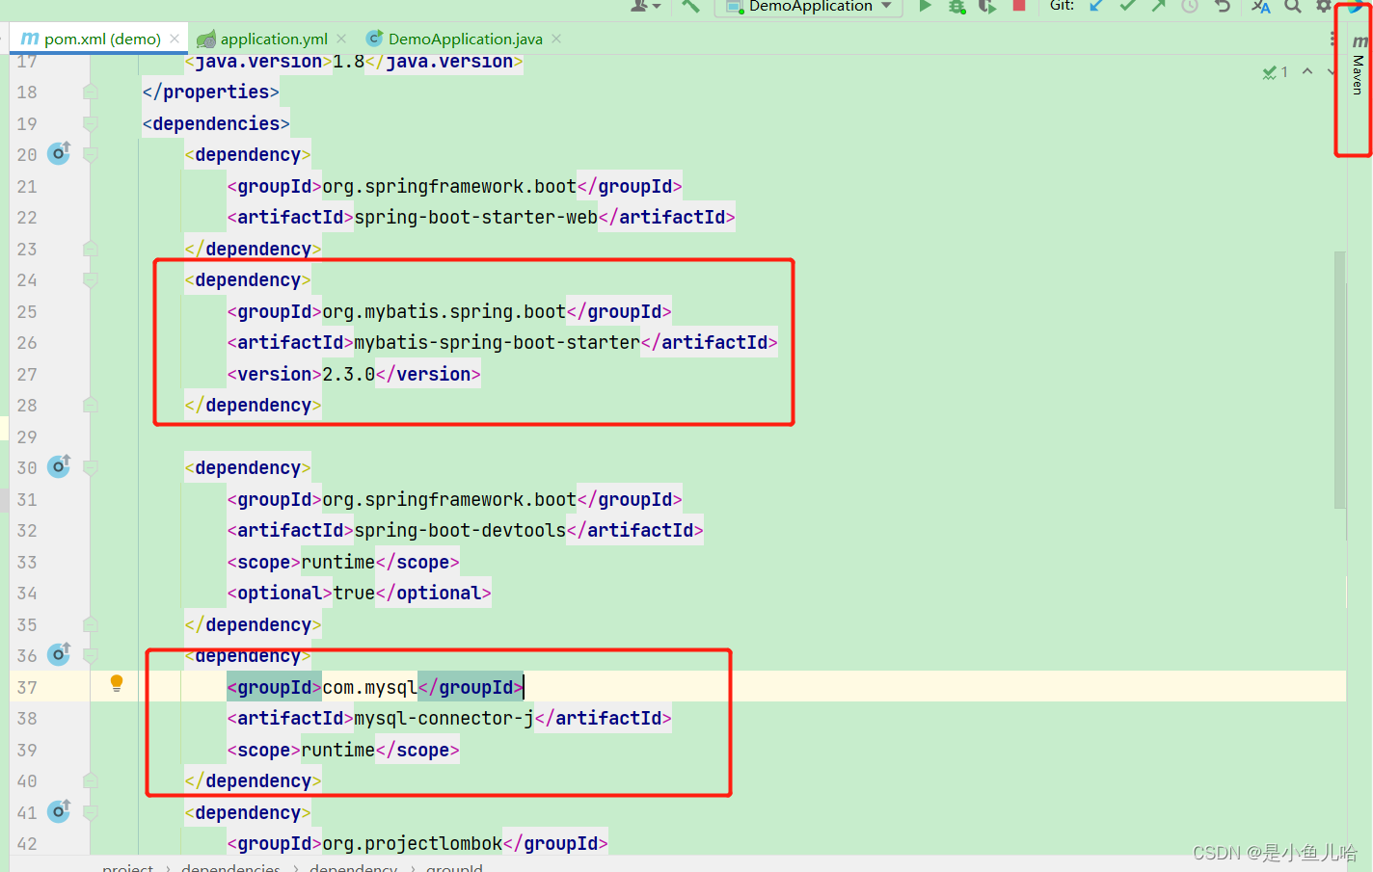Collapse the dependencies block at line 19

pyautogui.click(x=91, y=123)
